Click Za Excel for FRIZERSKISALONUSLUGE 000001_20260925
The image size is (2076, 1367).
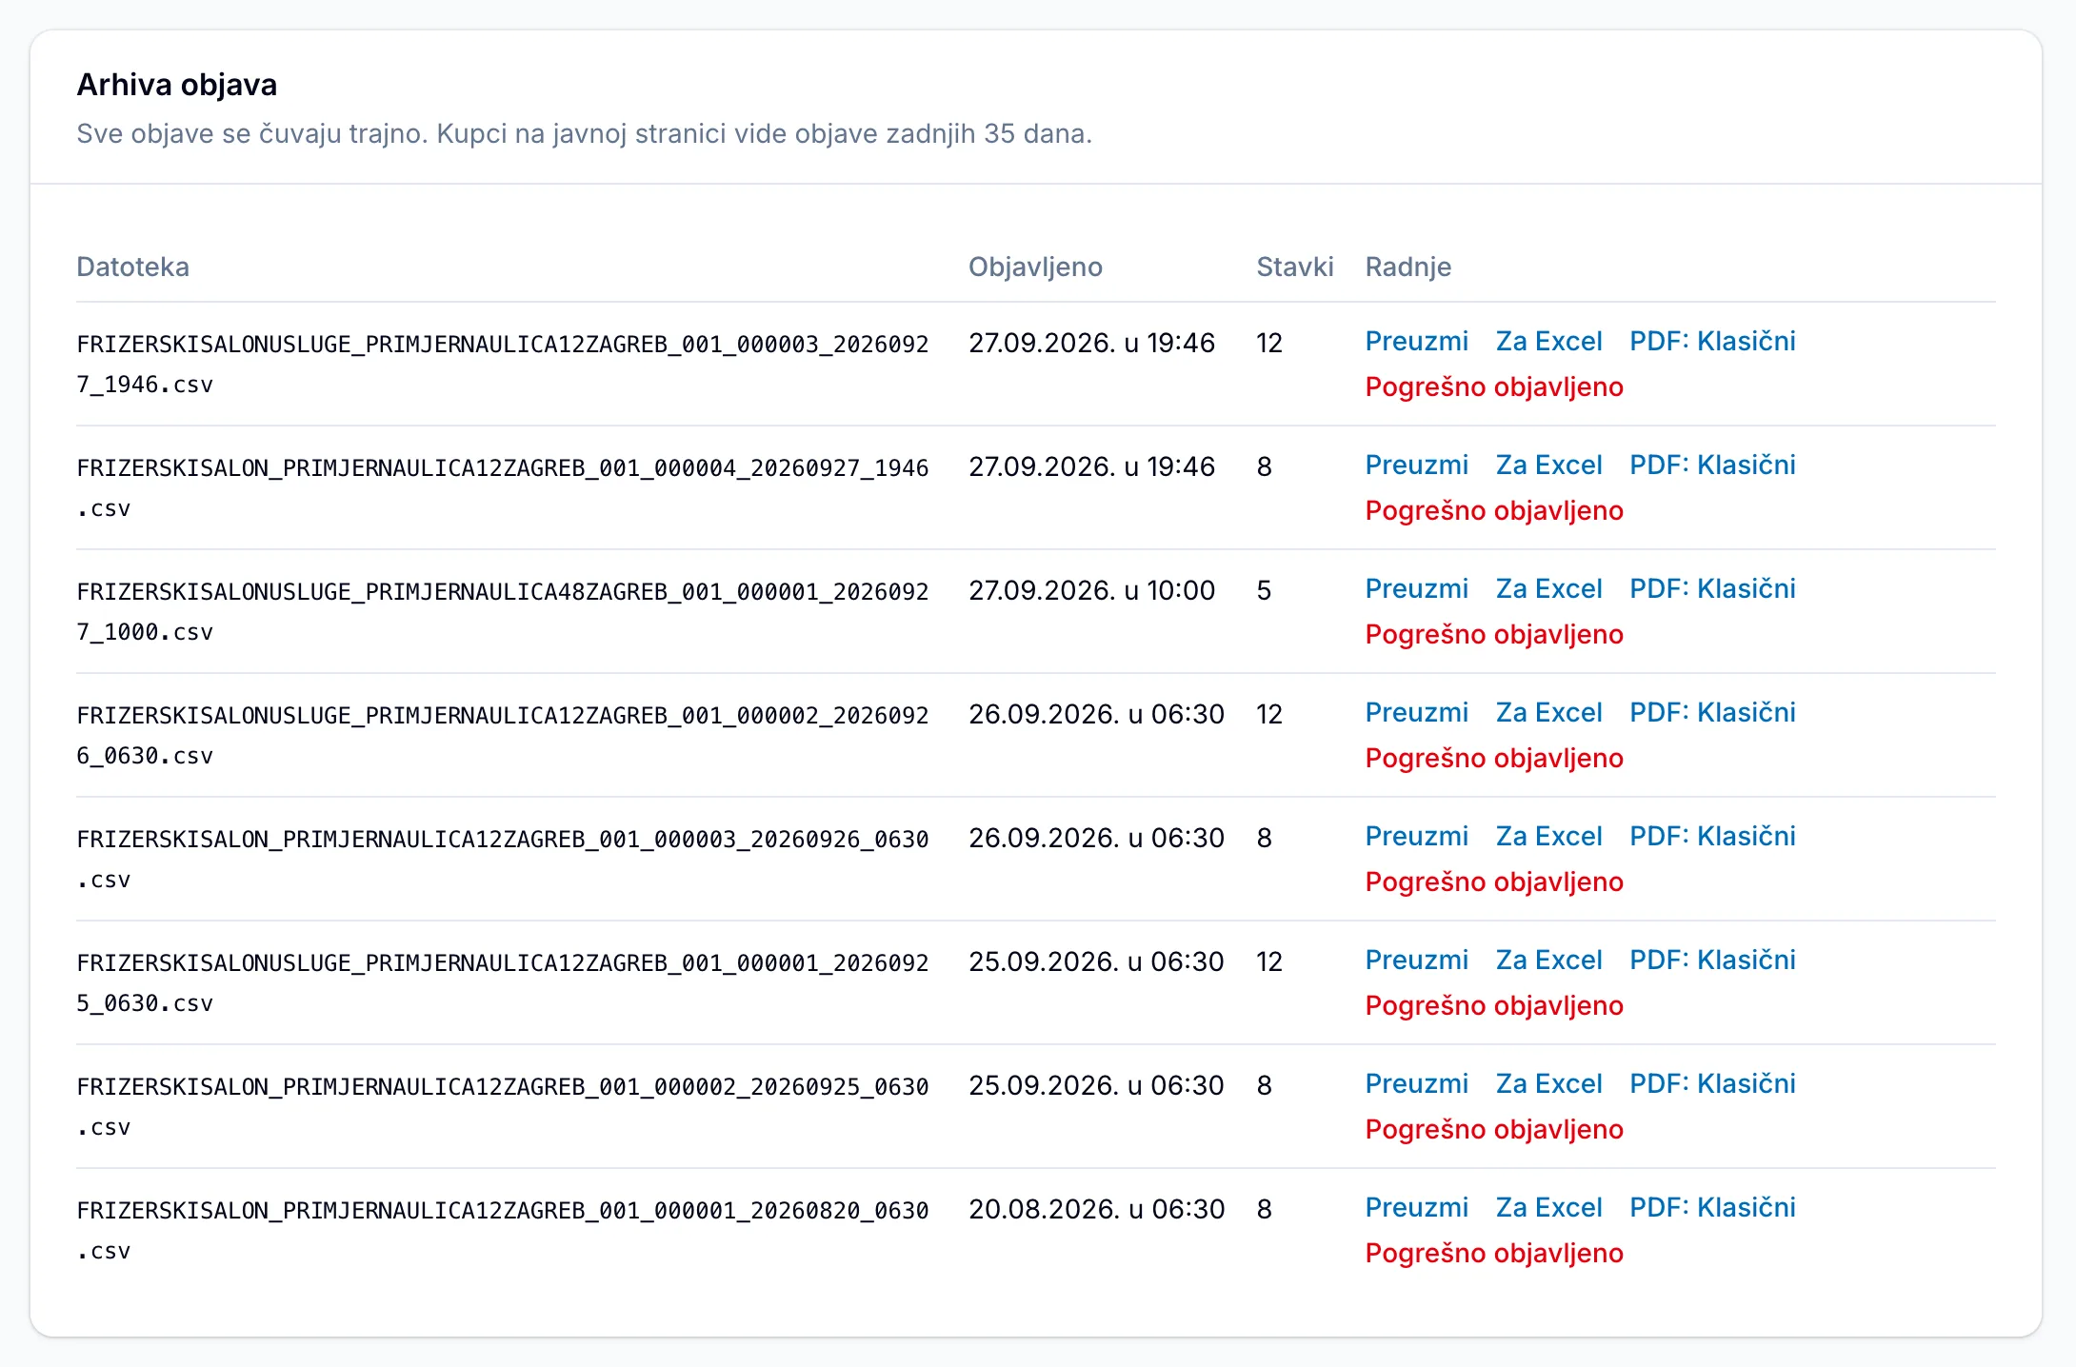(x=1548, y=960)
